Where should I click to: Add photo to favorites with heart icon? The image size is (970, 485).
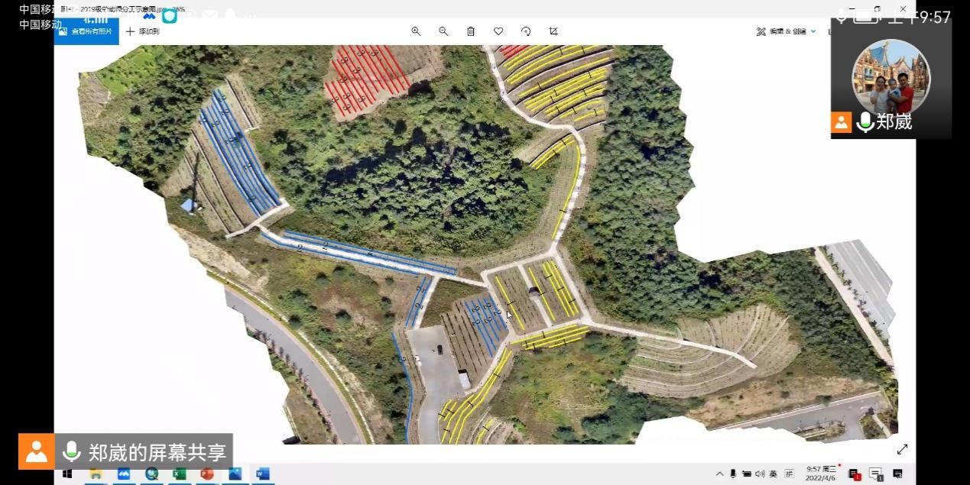[498, 31]
